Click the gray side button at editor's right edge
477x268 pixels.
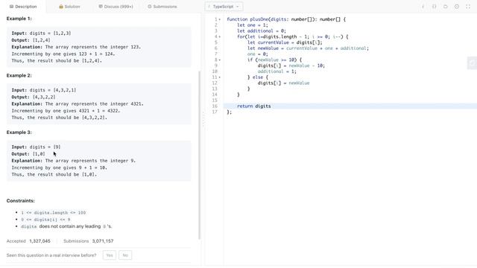pos(472,63)
